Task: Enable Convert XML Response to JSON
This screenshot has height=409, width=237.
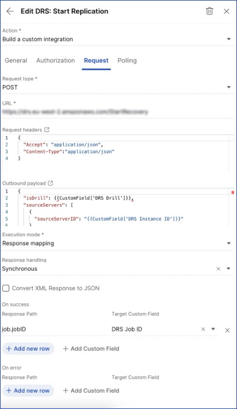Action: point(6,288)
